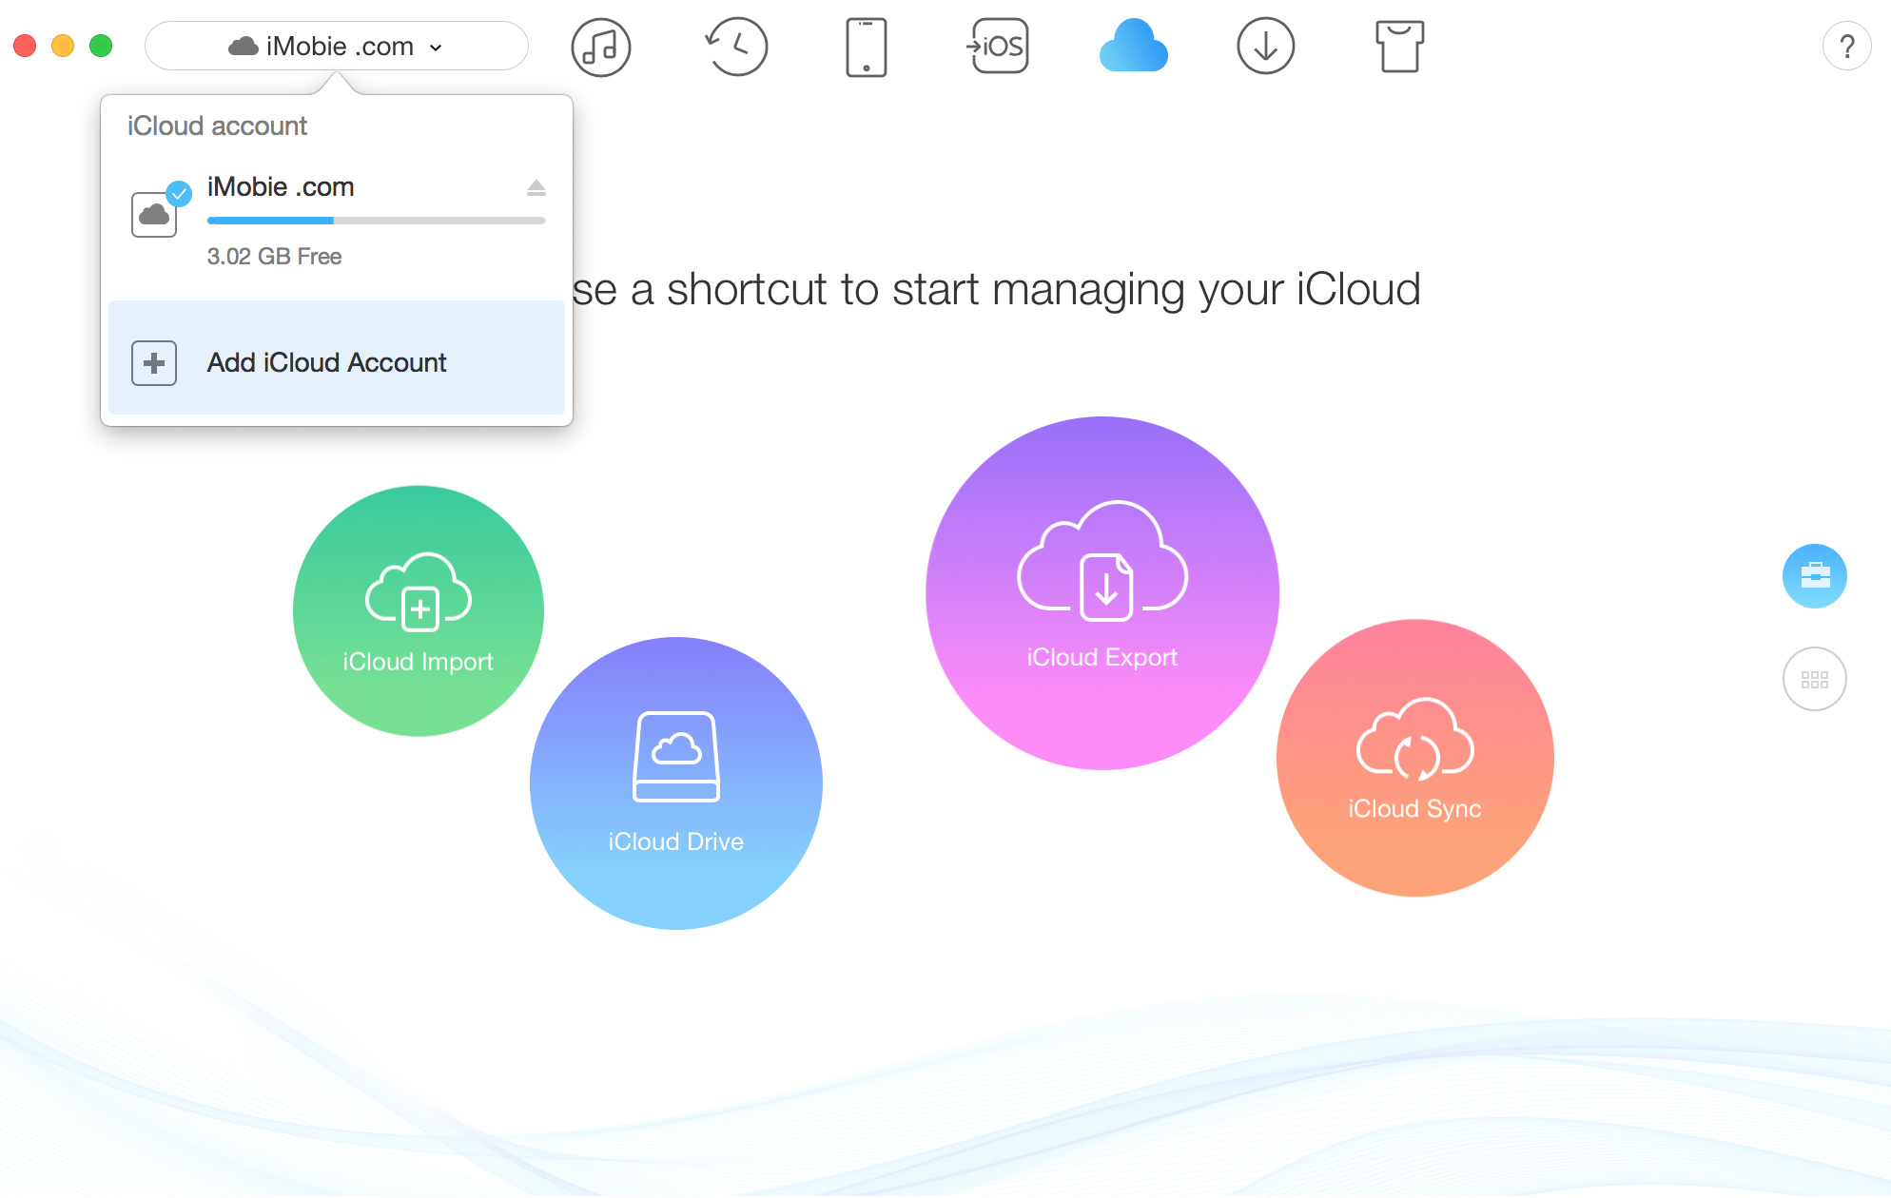Open the grid view icon on right edge

tap(1814, 679)
